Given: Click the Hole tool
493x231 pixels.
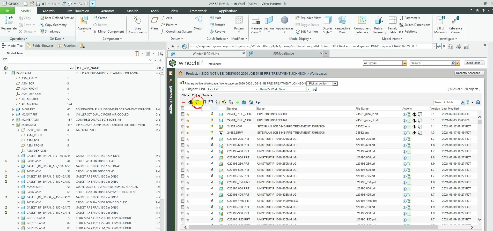Looking at the screenshot, I should [215, 18].
